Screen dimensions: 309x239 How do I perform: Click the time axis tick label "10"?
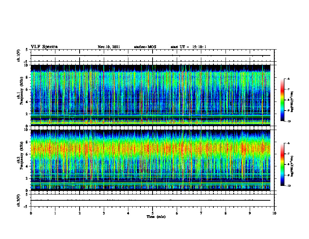pyautogui.click(x=274, y=213)
